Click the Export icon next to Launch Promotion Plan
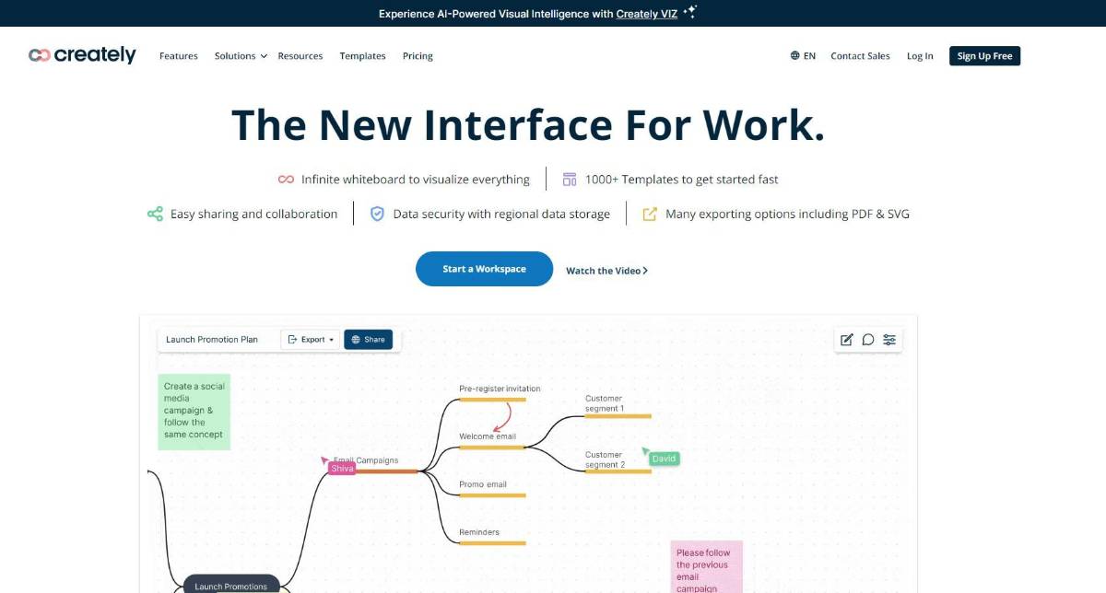Image resolution: width=1106 pixels, height=593 pixels. pyautogui.click(x=291, y=339)
